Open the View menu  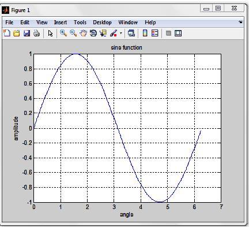pos(42,23)
